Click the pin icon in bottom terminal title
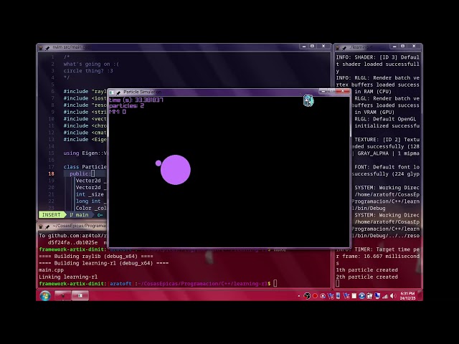Screen dimensions: 459x344 47,226
